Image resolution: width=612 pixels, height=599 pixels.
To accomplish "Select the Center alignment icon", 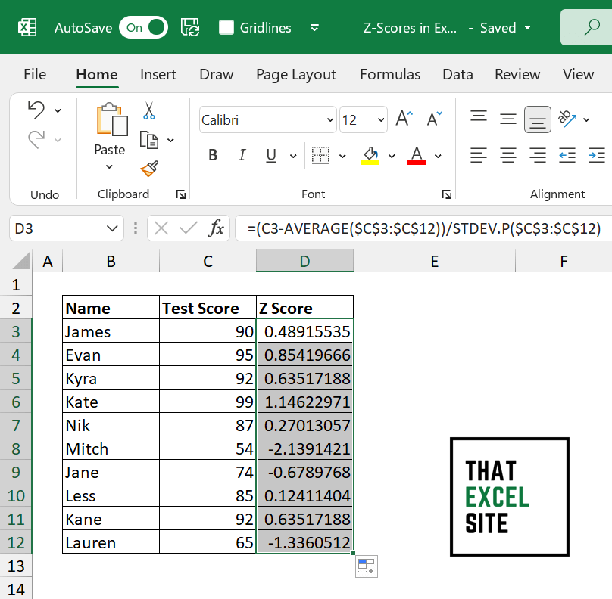I will pyautogui.click(x=507, y=155).
